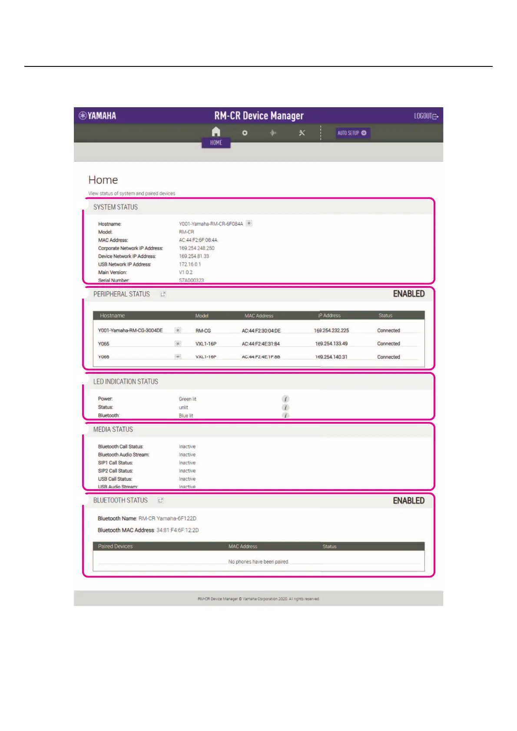Click the Blue lit Bluetooth value

[x=186, y=416]
